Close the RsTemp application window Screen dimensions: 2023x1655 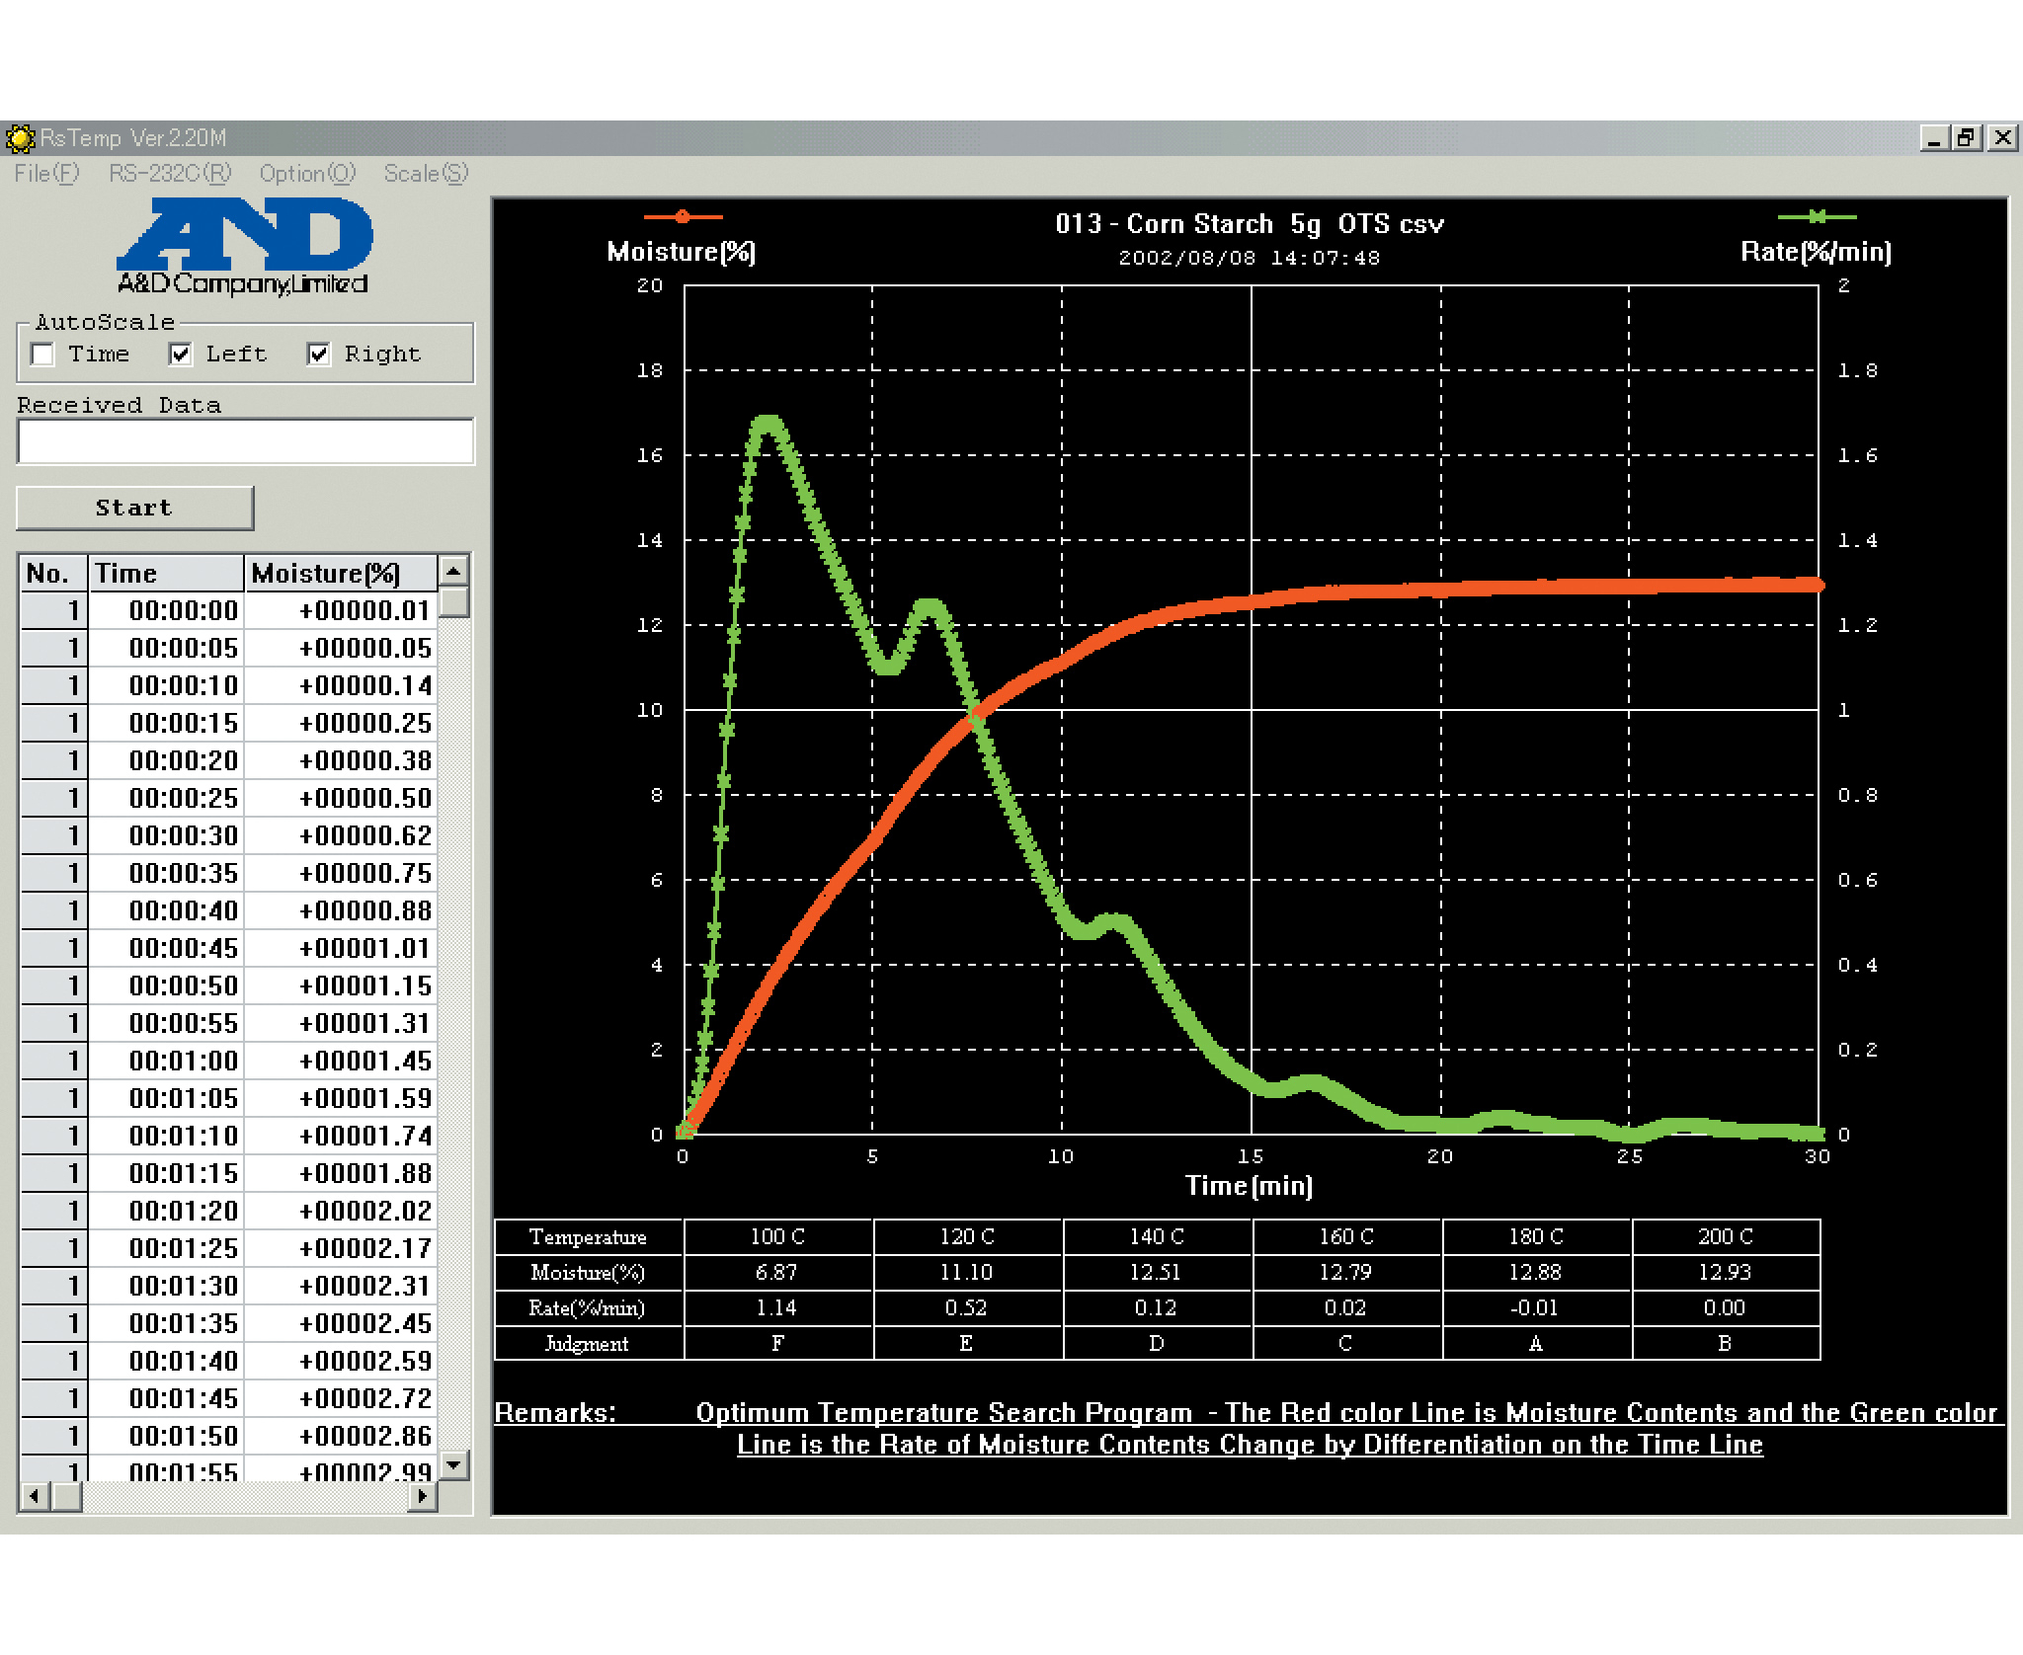(2001, 138)
